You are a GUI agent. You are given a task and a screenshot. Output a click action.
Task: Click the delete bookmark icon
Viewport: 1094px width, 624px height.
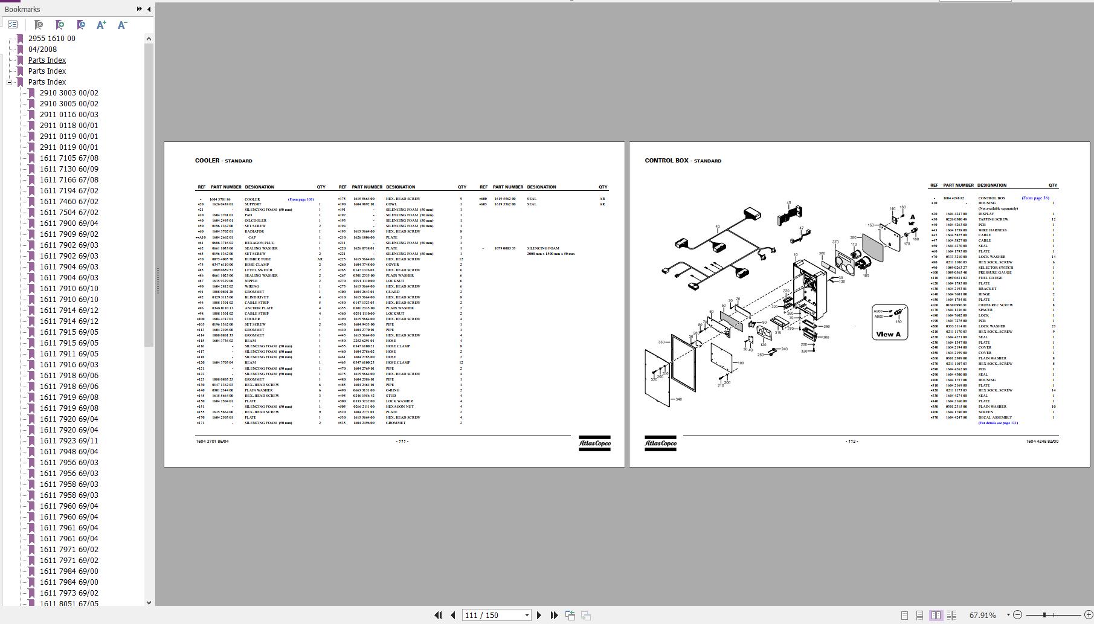(39, 25)
